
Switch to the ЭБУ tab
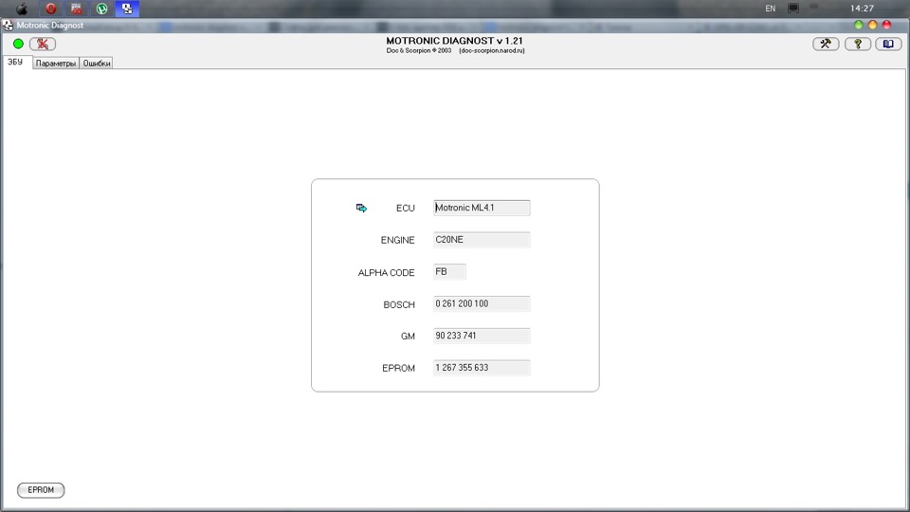tap(15, 63)
